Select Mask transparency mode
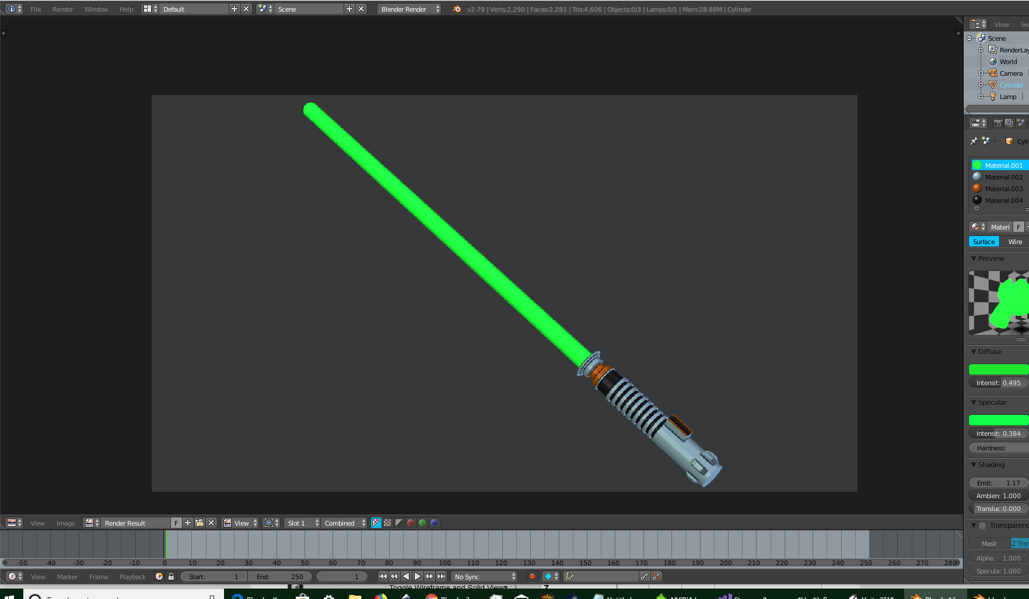Screen dimensions: 1029x599 [x=989, y=544]
